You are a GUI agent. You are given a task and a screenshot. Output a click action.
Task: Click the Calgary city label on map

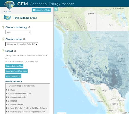pyautogui.click(x=89, y=23)
